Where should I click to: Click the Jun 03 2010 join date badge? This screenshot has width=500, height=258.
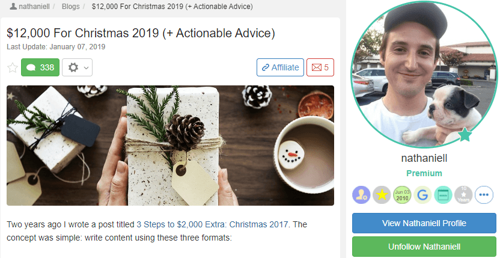[402, 195]
